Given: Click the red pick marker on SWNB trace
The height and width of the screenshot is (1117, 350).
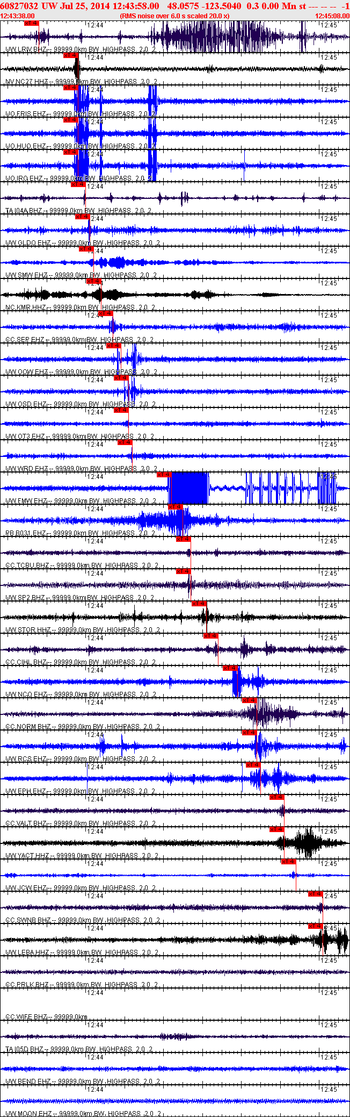Looking at the screenshot, I should click(x=315, y=894).
